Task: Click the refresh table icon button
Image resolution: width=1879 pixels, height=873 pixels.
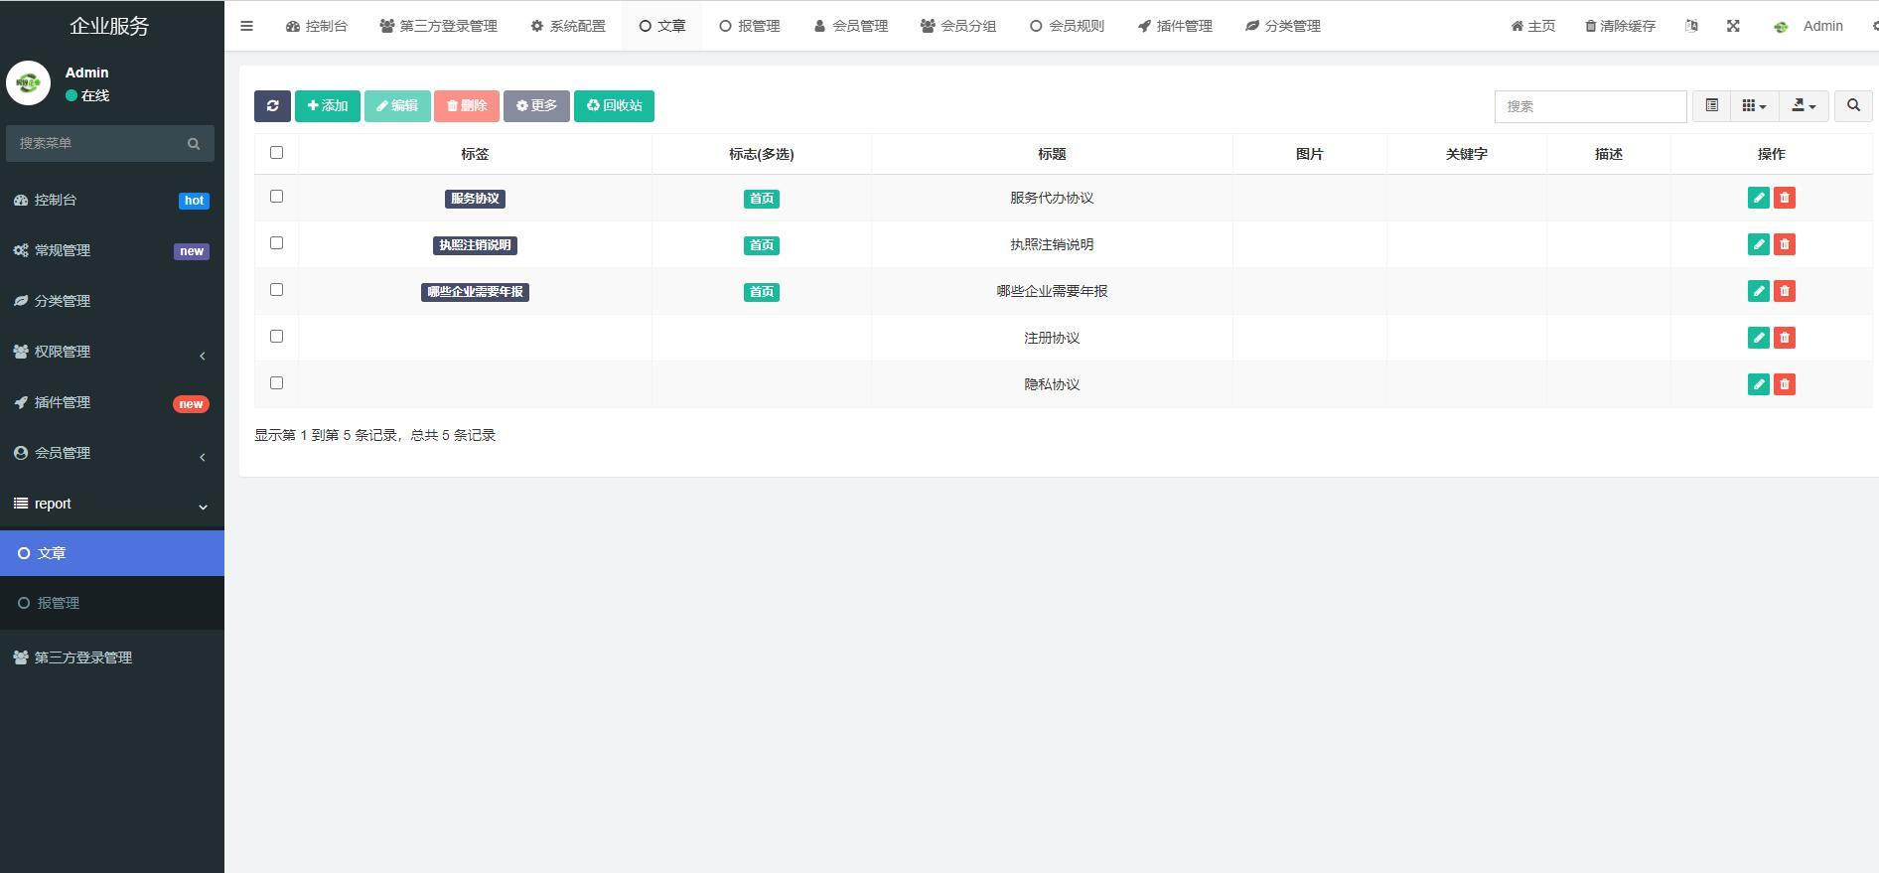Action: [x=272, y=106]
